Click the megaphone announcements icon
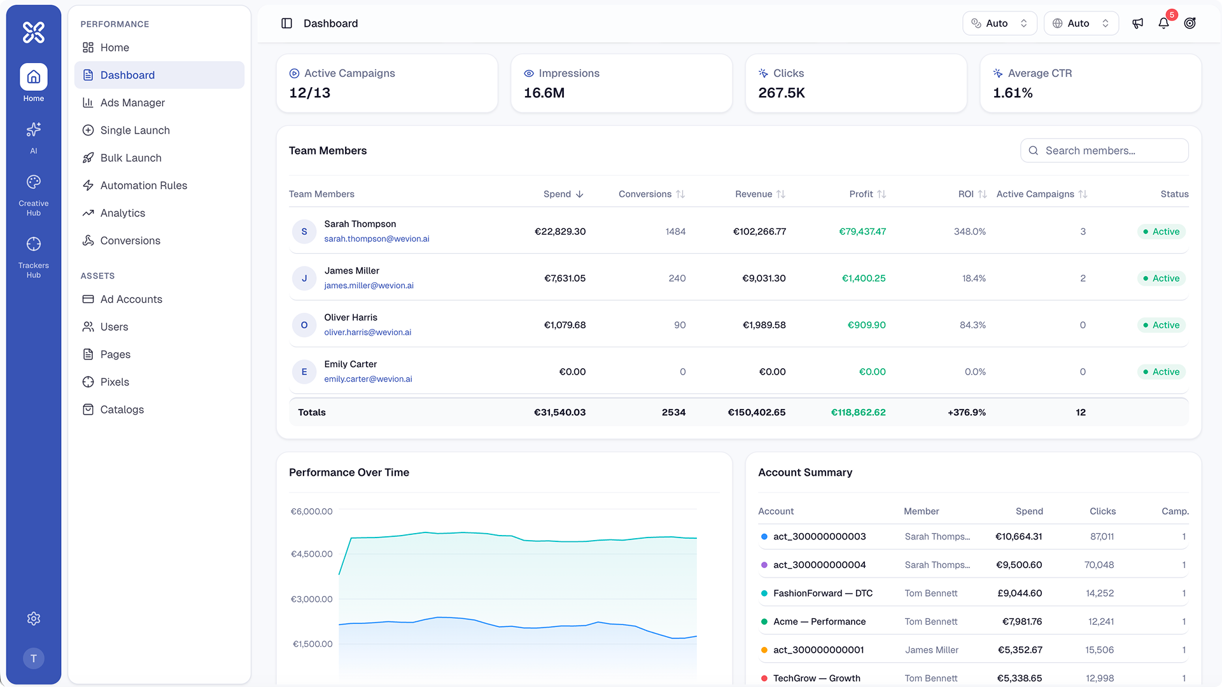 click(1138, 23)
